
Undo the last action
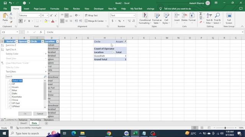pos(10,3)
